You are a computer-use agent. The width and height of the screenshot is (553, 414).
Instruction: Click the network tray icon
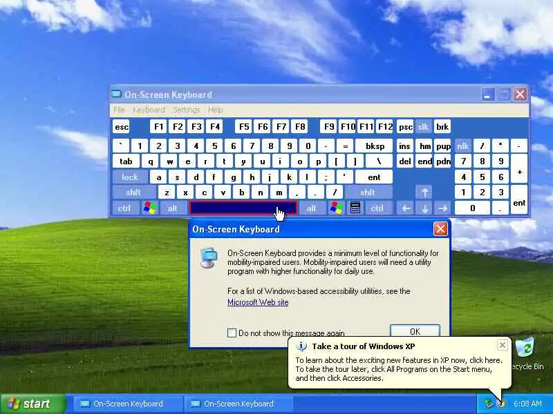489,404
